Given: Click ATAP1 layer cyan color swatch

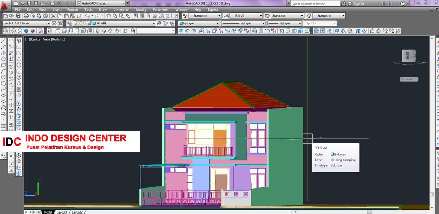Looking at the screenshot, I should (x=94, y=23).
